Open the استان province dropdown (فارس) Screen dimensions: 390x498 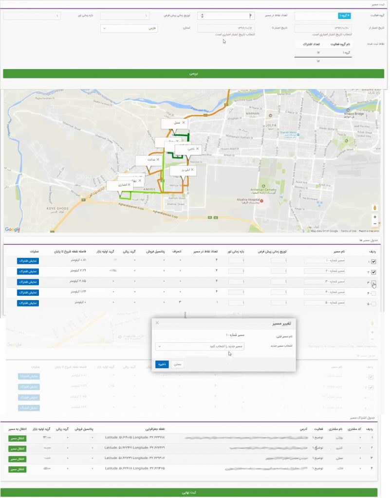129,28
